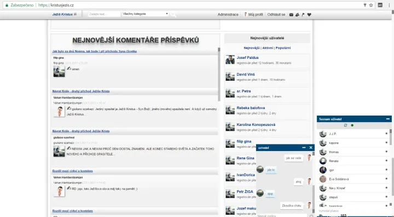Start chat with Navy Klnzeť in user list
The image size is (394, 217).
tap(354, 188)
